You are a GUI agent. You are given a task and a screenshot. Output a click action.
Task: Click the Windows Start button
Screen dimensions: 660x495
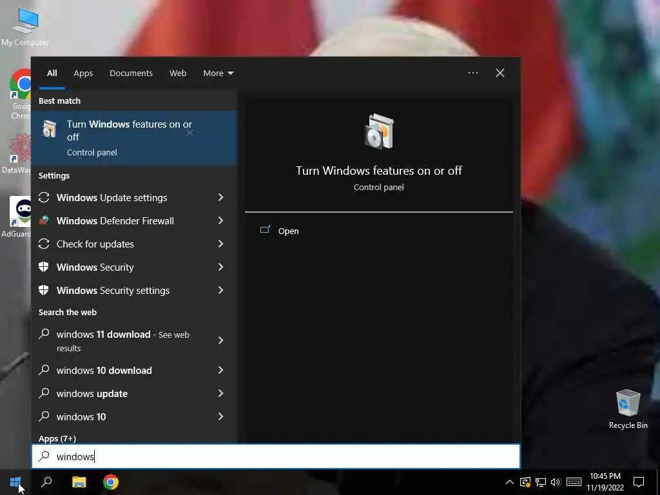pos(15,482)
